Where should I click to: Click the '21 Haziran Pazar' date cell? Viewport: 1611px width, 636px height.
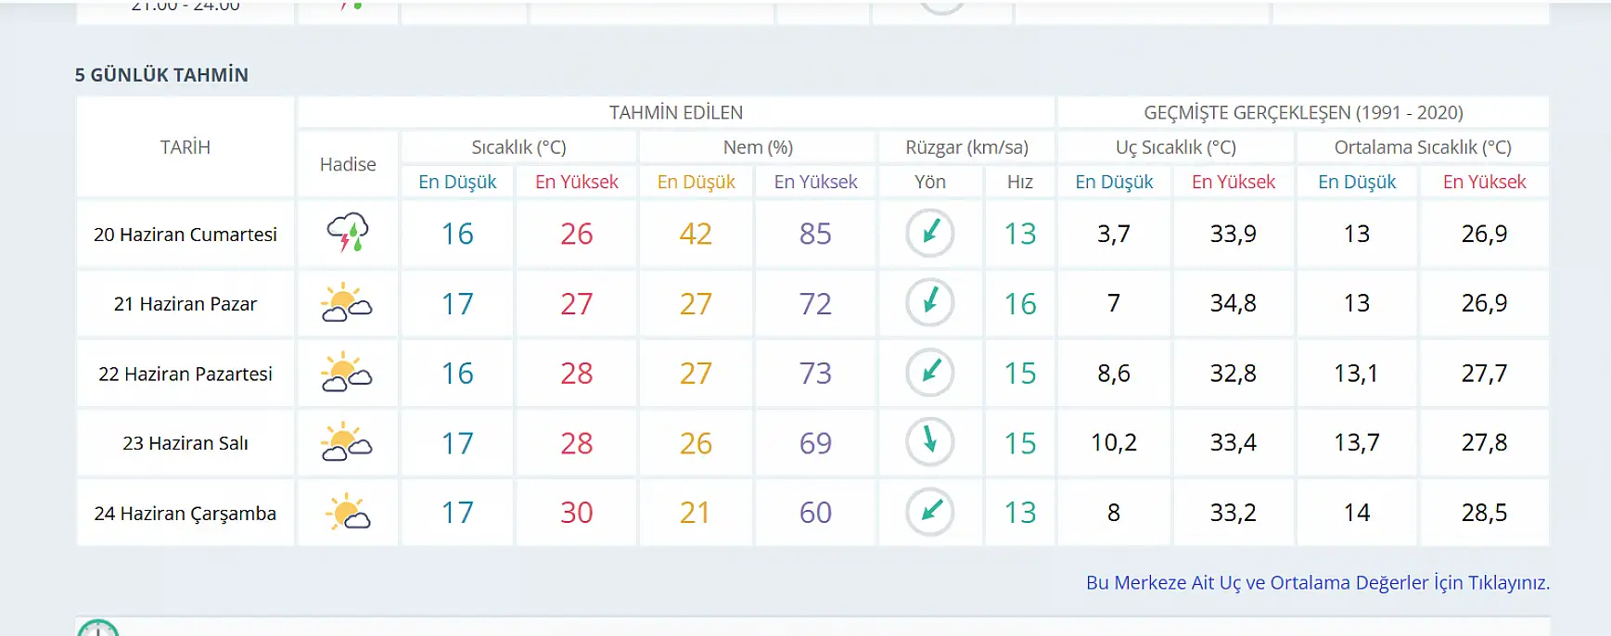(185, 304)
